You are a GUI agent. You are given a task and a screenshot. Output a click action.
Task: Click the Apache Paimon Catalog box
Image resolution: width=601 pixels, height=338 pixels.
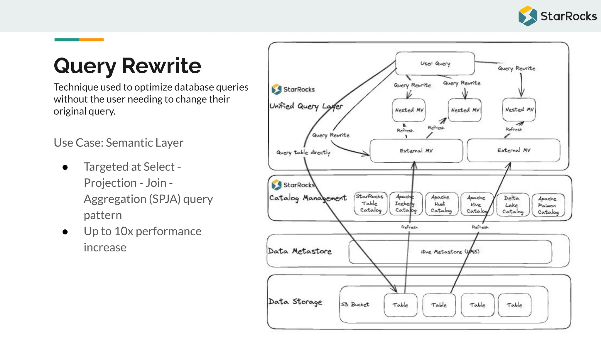coord(548,205)
